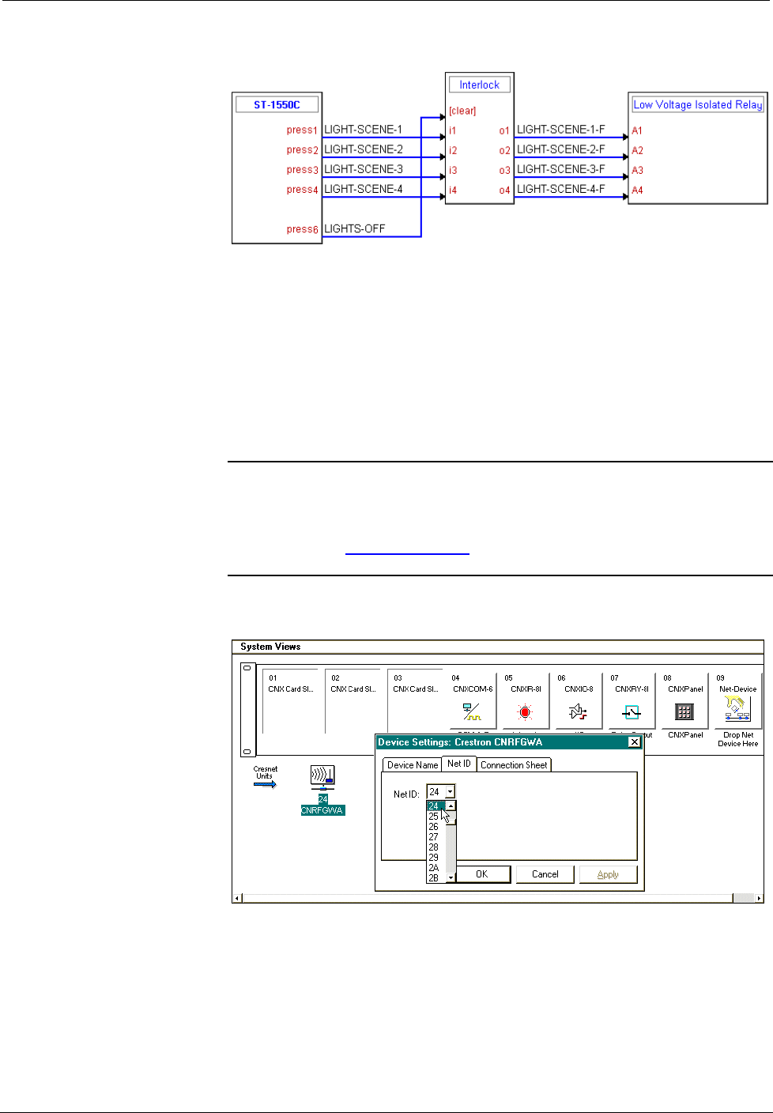
Task: Click the Net ID list scroll-down arrow
Action: [451, 878]
